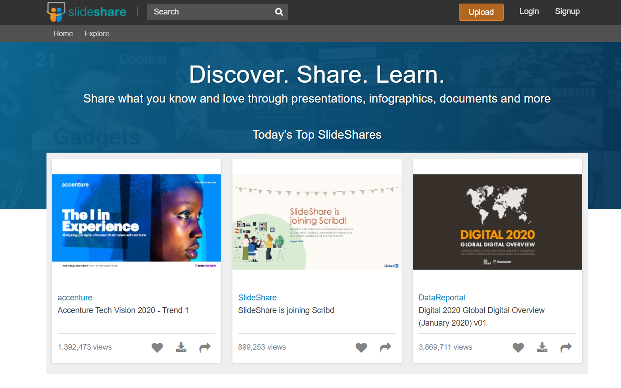The image size is (621, 388).
Task: Click the 1,392,473 views text
Action: [x=84, y=347]
